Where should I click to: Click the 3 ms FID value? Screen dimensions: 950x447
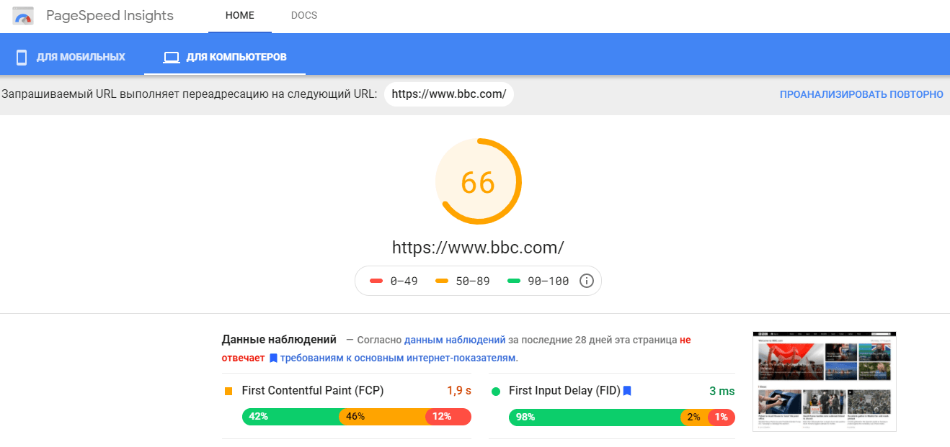click(722, 391)
